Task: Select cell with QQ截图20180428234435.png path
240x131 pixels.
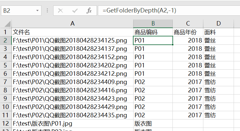Action: point(72,115)
